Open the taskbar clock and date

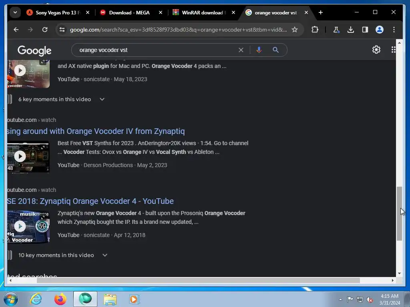coord(390,299)
